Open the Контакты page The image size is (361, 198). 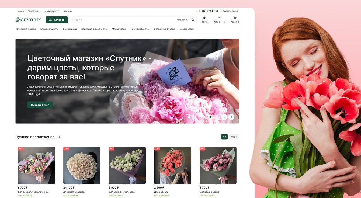[x=68, y=11]
